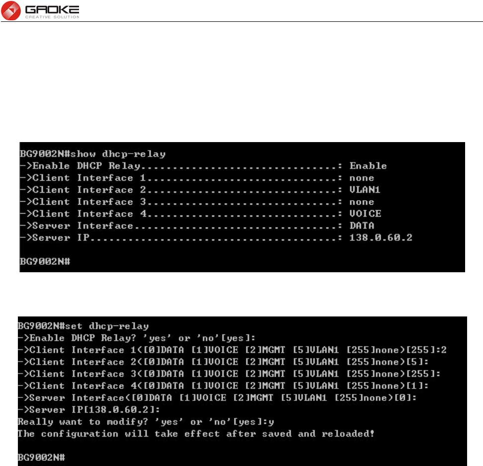The image size is (483, 466).
Task: Click Client Interface 3 'none' value
Action: [362, 202]
